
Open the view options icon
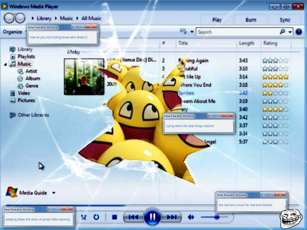tap(183, 31)
